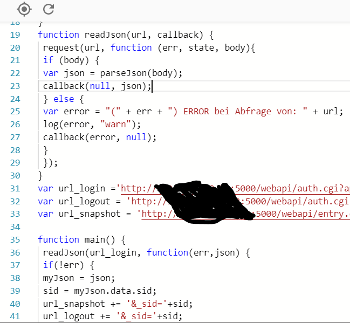The width and height of the screenshot is (350, 323).
Task: Click line number 35 in gutter
Action: pos(15,239)
